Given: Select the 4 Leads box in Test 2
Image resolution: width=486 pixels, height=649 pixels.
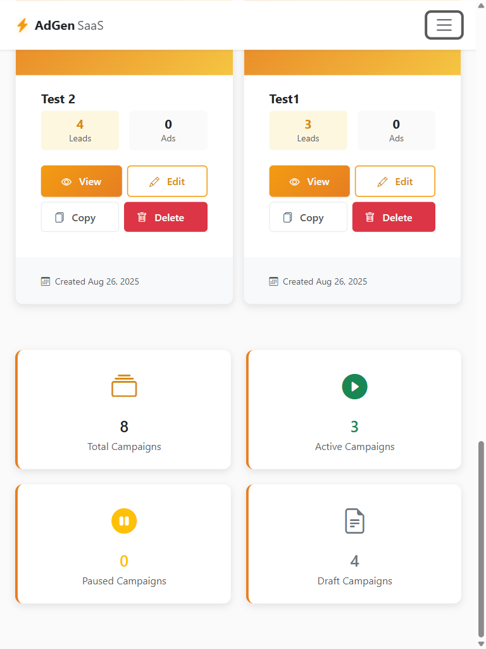Looking at the screenshot, I should (x=80, y=131).
